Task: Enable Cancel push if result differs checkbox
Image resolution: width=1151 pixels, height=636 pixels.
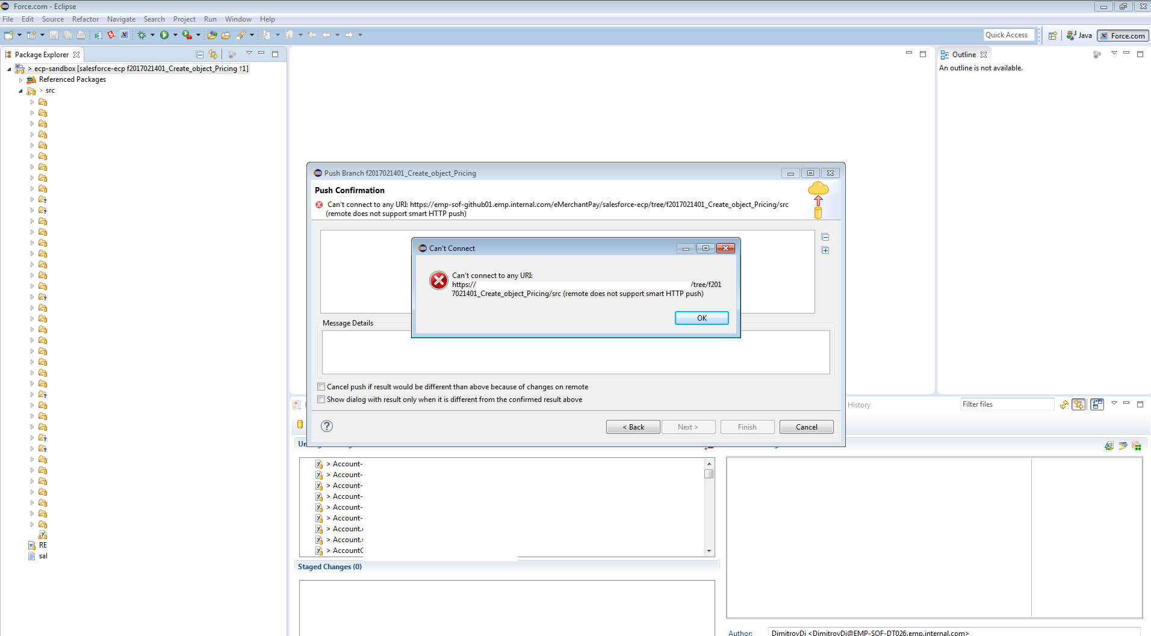Action: [x=321, y=387]
